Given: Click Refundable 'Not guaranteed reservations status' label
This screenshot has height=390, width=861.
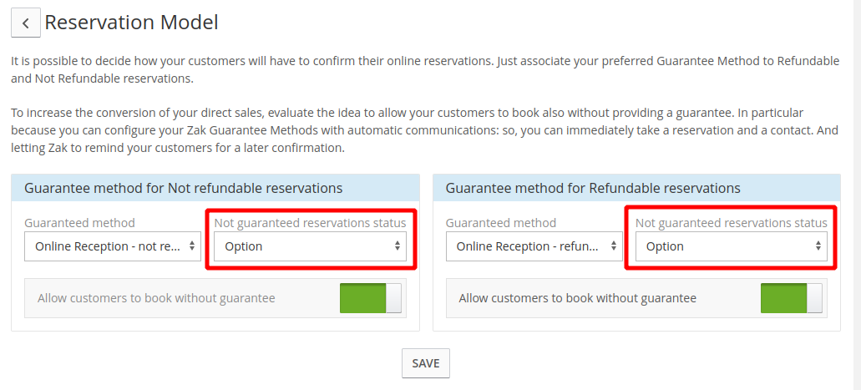Looking at the screenshot, I should point(732,222).
